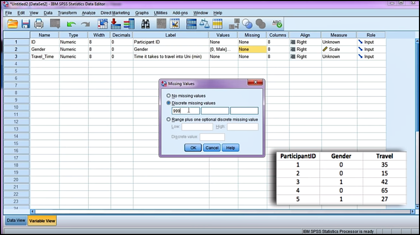420x235 pixels.
Task: Click the third discrete missing value field
Action: click(x=244, y=110)
